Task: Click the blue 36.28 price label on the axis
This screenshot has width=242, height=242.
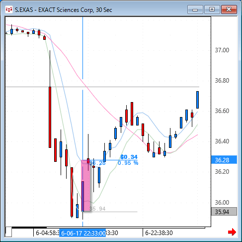Action: click(224, 160)
